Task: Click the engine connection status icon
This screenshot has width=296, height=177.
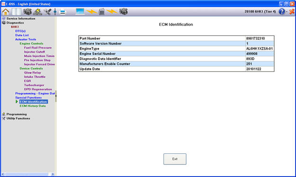Action: (x=123, y=11)
